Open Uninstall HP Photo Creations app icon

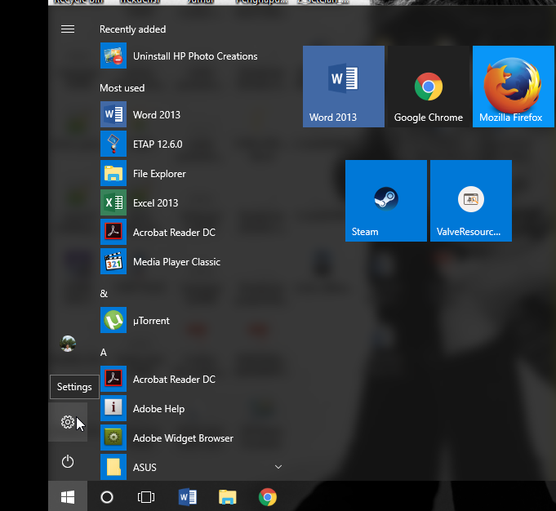click(x=113, y=56)
